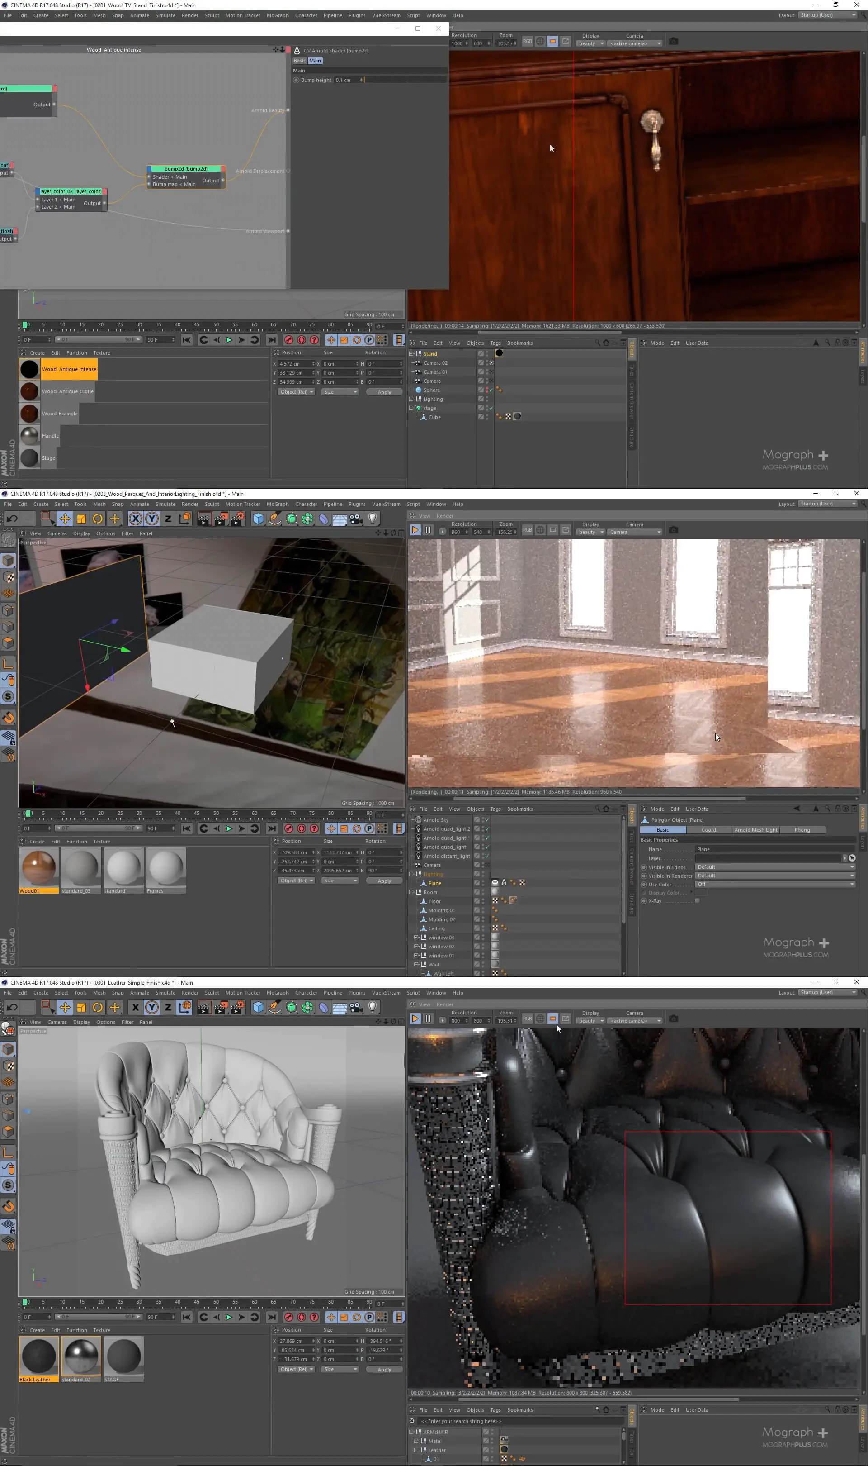
Task: Click Autokeying icon in Wood_TV_Stand timeline
Action: [301, 339]
